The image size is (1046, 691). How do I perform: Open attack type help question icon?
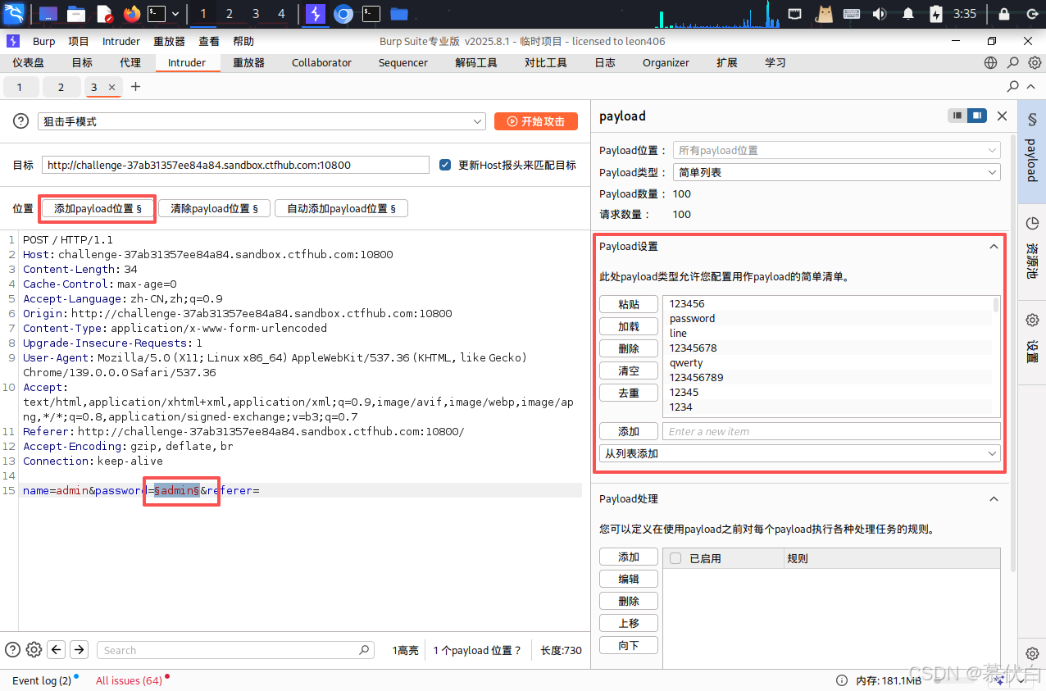click(20, 121)
